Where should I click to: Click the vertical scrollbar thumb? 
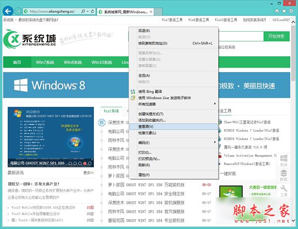click(x=293, y=53)
